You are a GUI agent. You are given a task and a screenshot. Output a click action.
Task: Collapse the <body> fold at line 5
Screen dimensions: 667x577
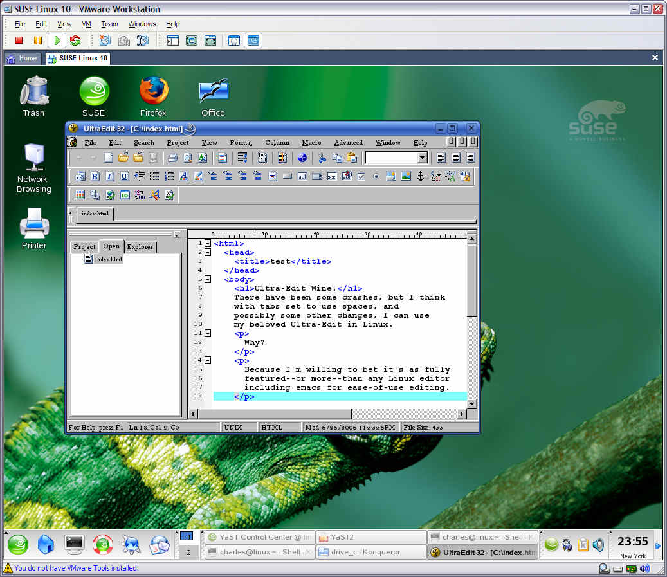[208, 279]
